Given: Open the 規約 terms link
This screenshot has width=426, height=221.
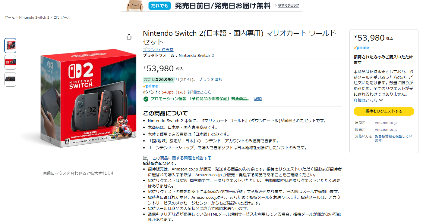Looking at the screenshot, I should click(x=258, y=99).
